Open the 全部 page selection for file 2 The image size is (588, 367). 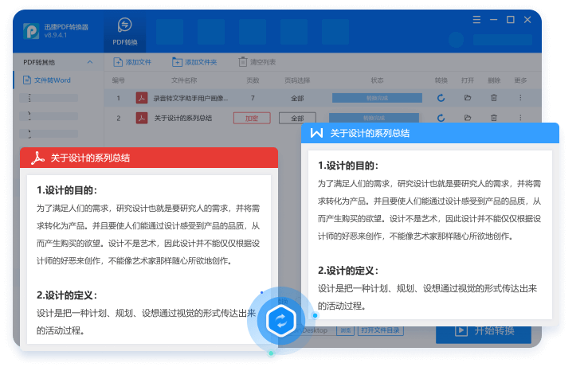pos(297,118)
